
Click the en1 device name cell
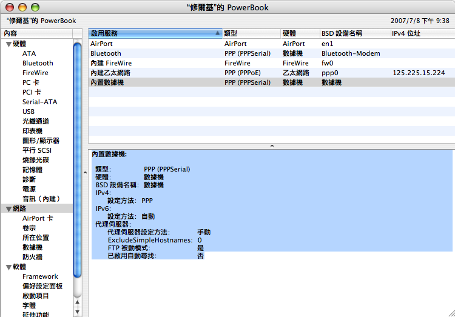[x=327, y=44]
